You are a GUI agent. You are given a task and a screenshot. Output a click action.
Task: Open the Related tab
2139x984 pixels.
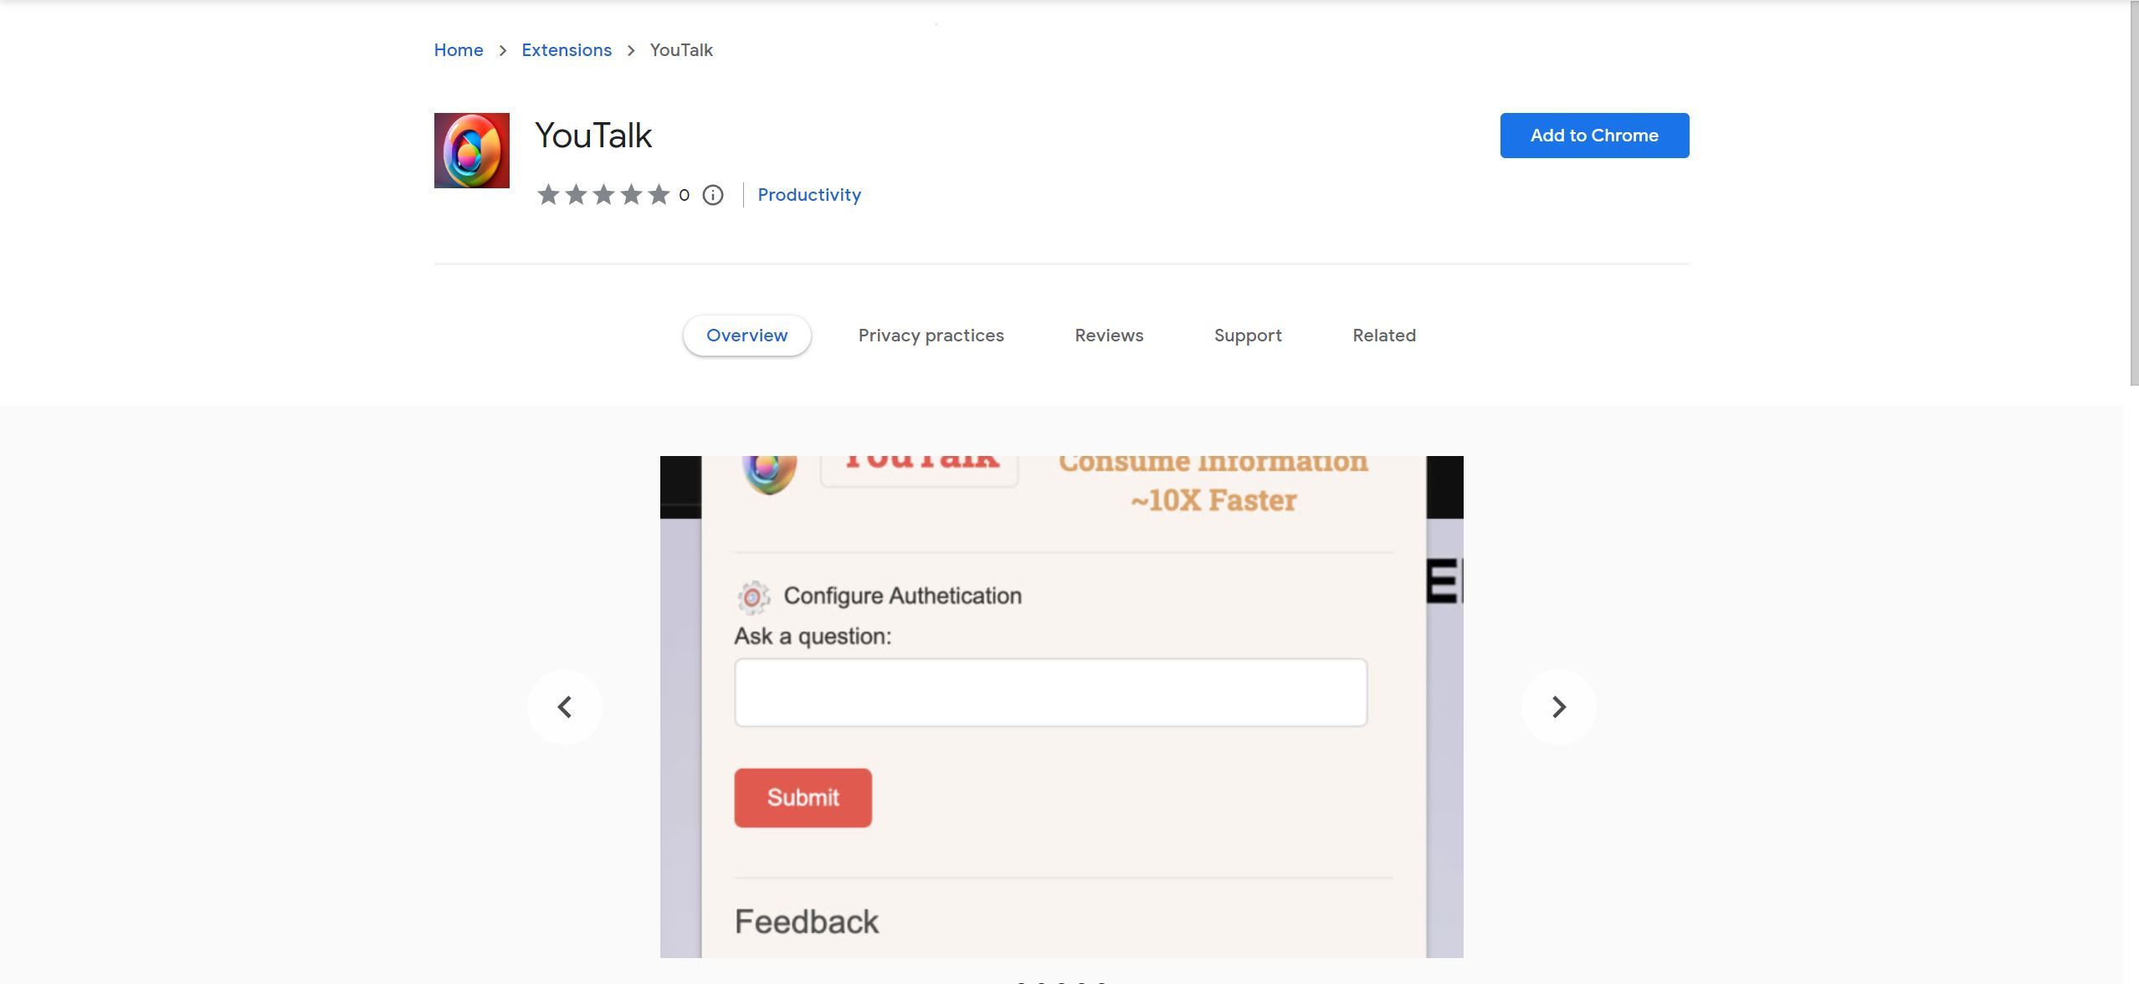pyautogui.click(x=1383, y=335)
